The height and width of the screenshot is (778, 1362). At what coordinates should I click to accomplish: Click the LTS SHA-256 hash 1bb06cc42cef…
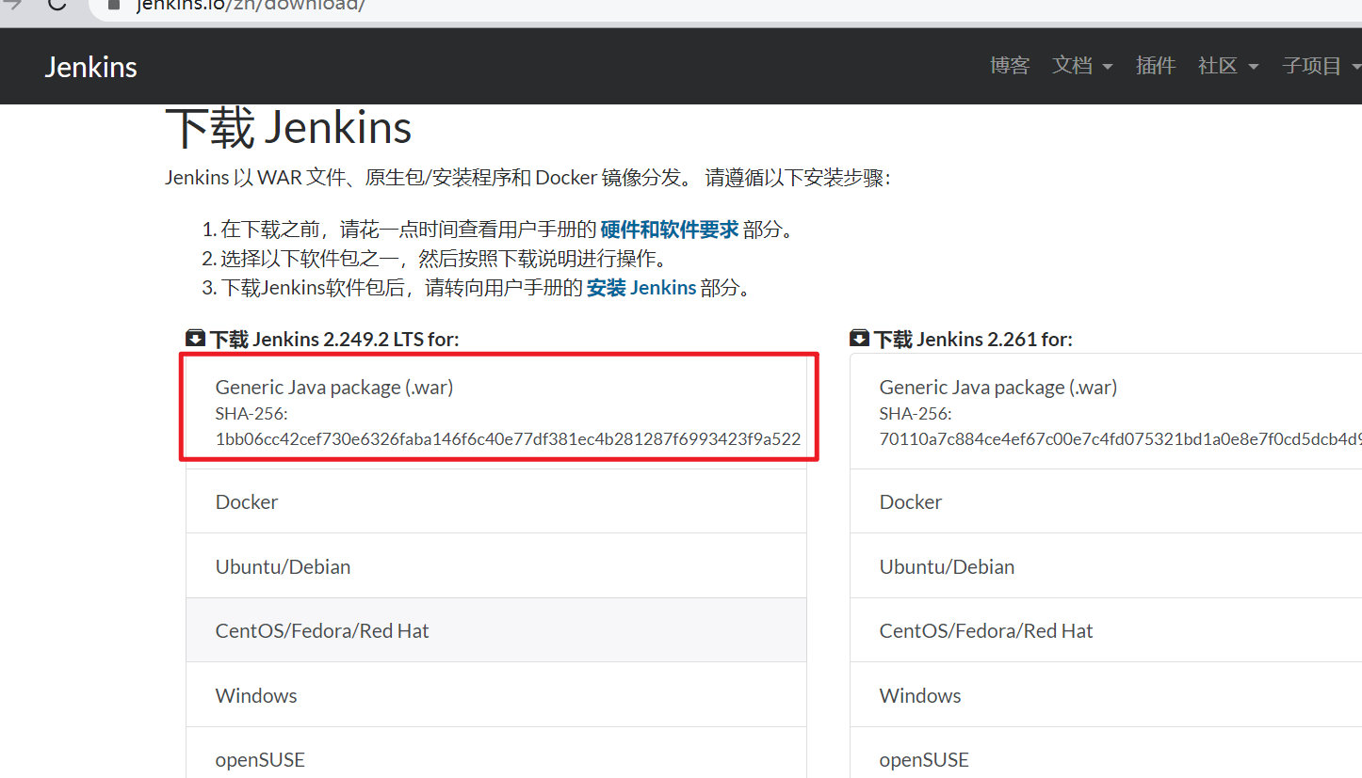pos(508,438)
